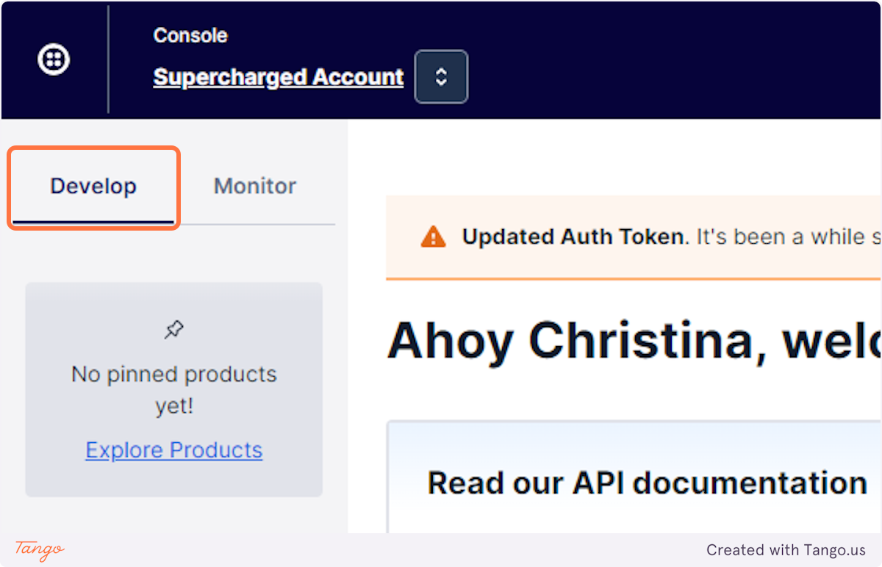Click the Twilio logo icon
Image resolution: width=882 pixels, height=567 pixels.
54,59
